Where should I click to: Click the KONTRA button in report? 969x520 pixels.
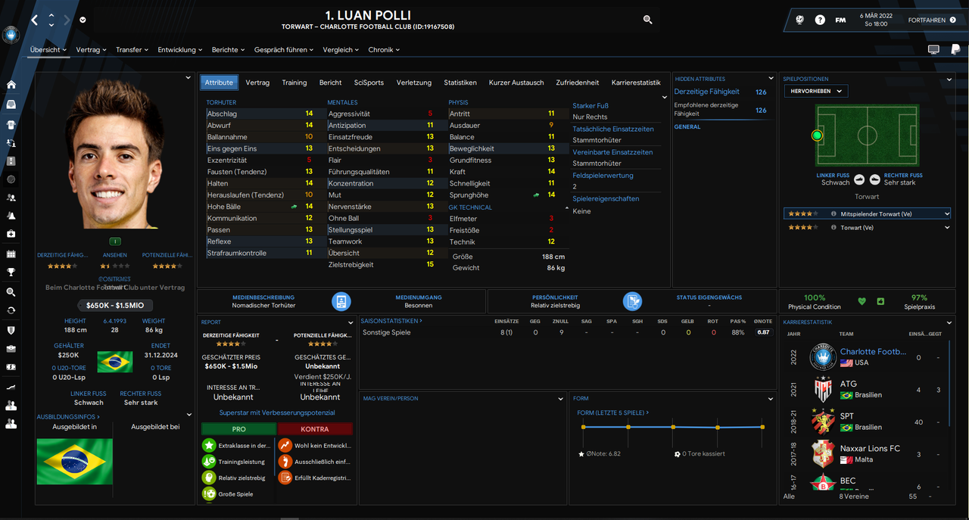(315, 428)
